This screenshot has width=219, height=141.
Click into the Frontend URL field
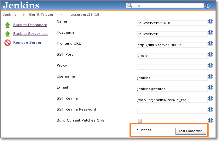click(172, 45)
